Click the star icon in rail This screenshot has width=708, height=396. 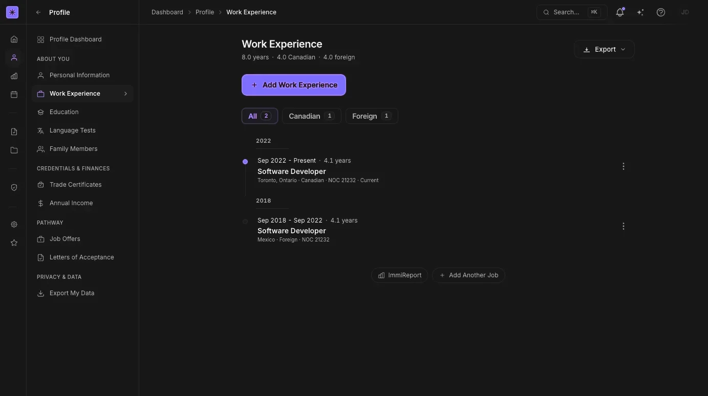[x=14, y=243]
